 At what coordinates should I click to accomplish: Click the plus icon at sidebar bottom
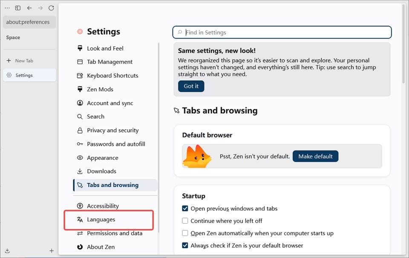point(52,251)
